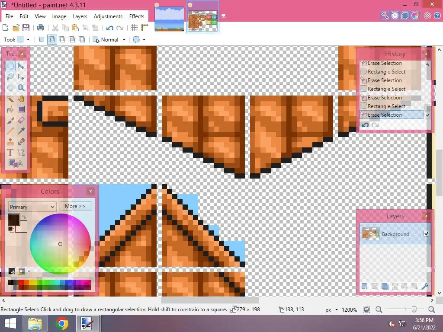Open the units dropdown next to px
Viewport: 443px width, 332px height.
(337, 310)
